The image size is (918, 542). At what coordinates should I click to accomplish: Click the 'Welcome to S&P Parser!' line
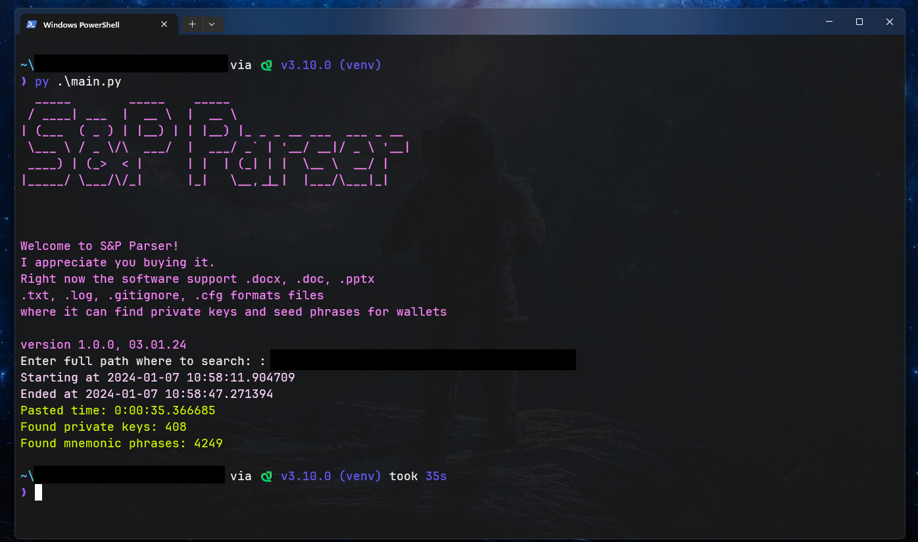(99, 246)
